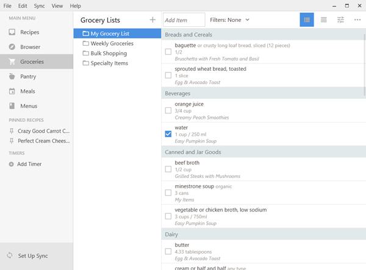The height and width of the screenshot is (270, 366).
Task: Tick the minestrone soup checkbox
Action: pyautogui.click(x=168, y=193)
